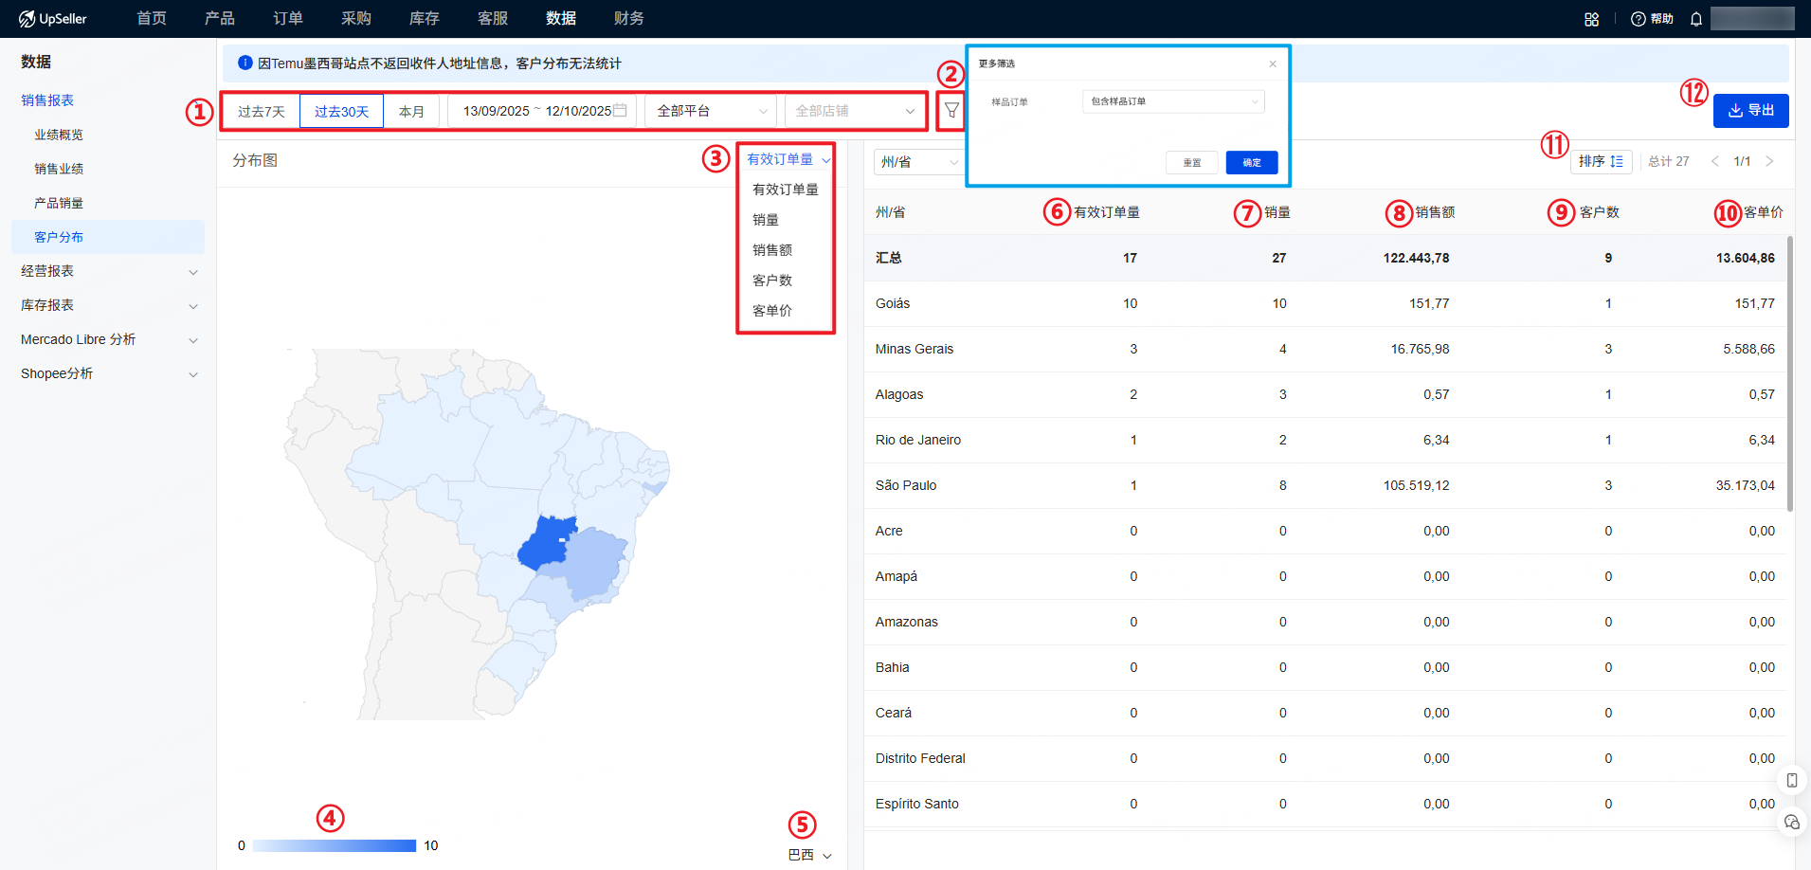Open the date range calendar icon

[x=620, y=111]
